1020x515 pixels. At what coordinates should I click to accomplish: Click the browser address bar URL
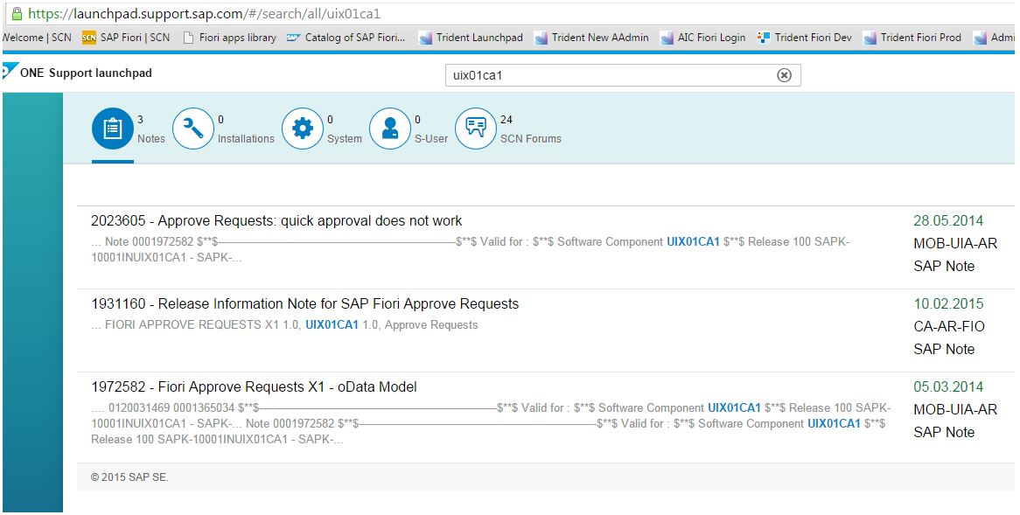pyautogui.click(x=204, y=14)
